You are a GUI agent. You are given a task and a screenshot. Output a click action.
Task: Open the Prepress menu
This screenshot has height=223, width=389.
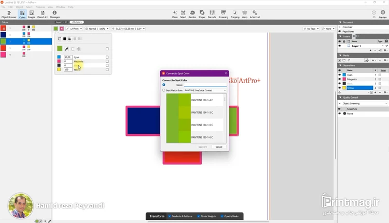(40, 7)
